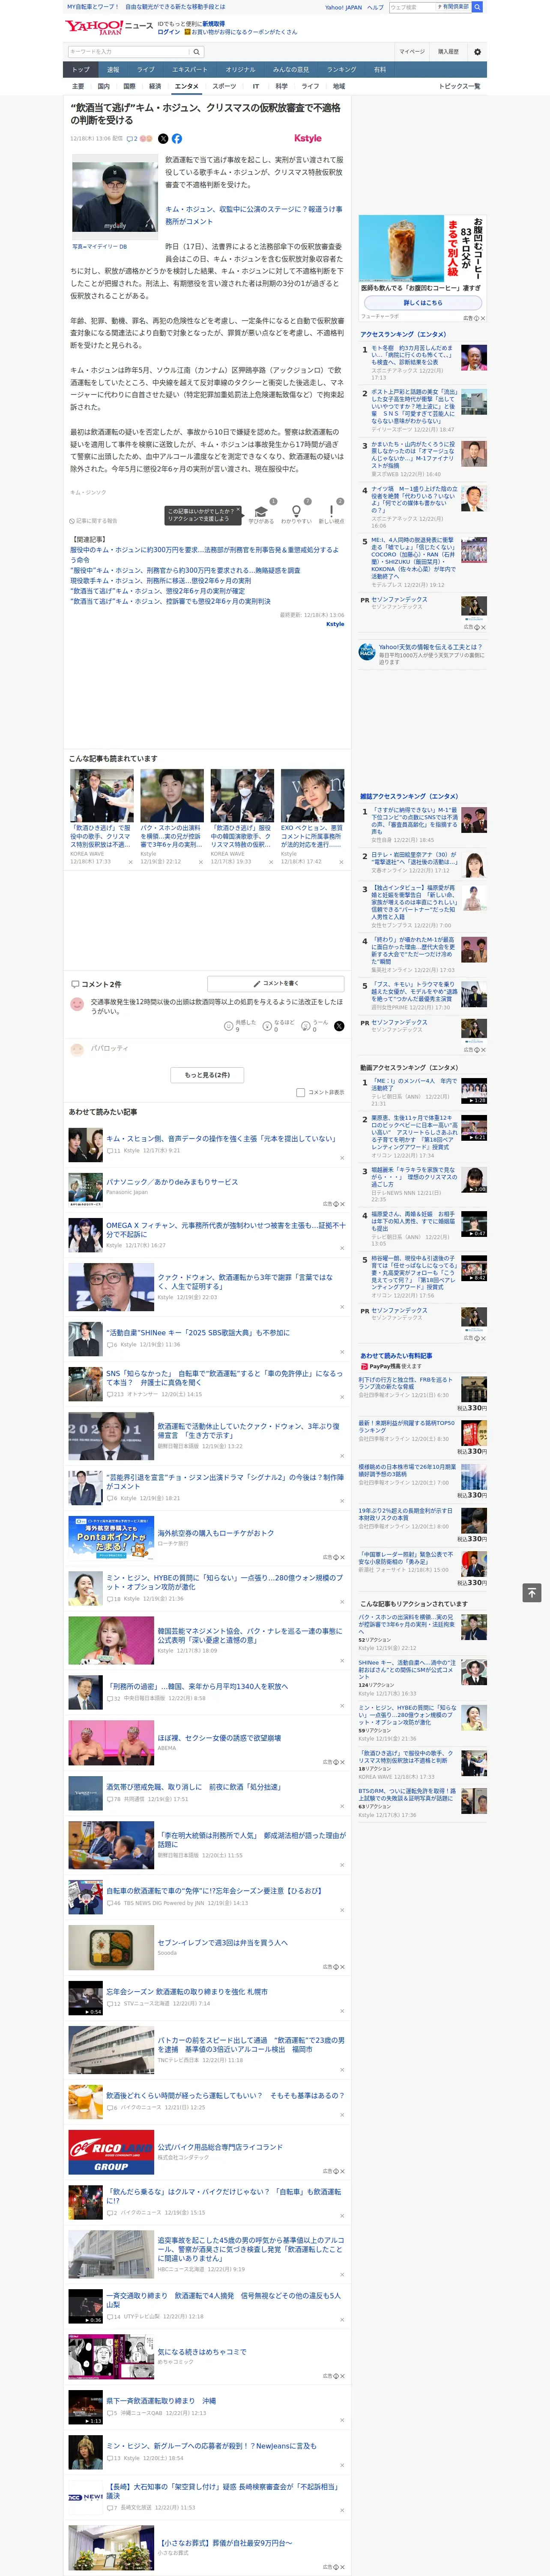The height and width of the screenshot is (2576, 550).
Task: Open settings gear icon in header
Action: [477, 52]
